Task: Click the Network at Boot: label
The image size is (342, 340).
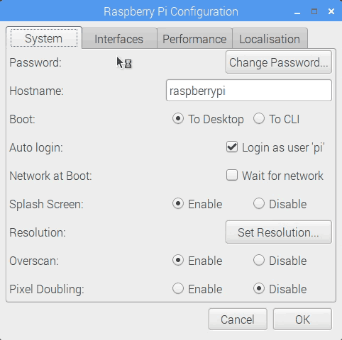Action: 50,176
